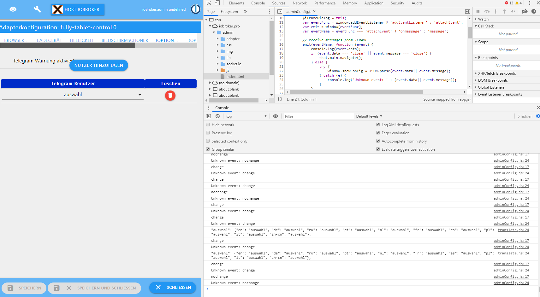Select index.html in the file tree
Image resolution: width=540 pixels, height=297 pixels.
pos(235,77)
